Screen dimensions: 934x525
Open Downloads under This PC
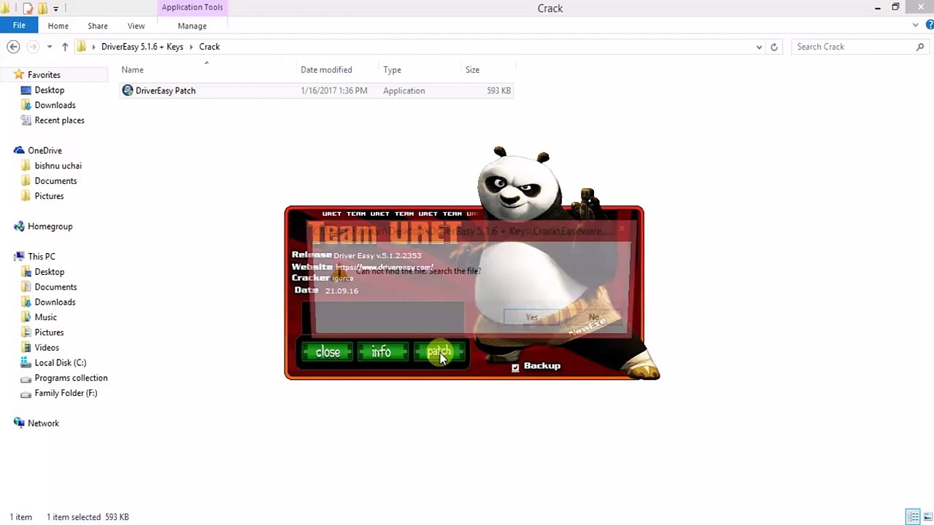[55, 302]
